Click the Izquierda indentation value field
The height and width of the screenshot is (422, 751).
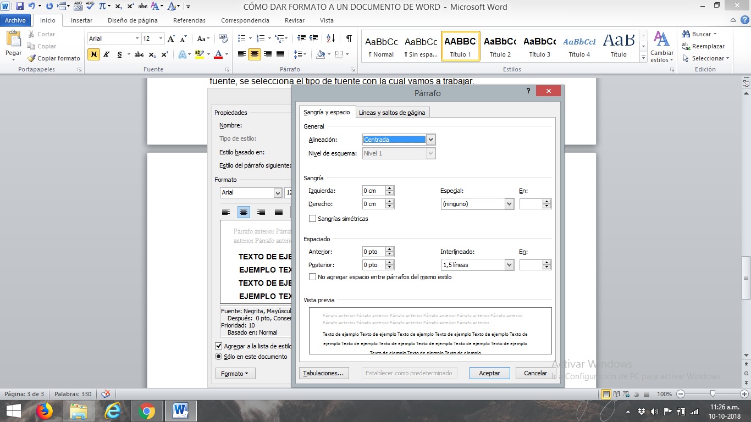coord(373,191)
